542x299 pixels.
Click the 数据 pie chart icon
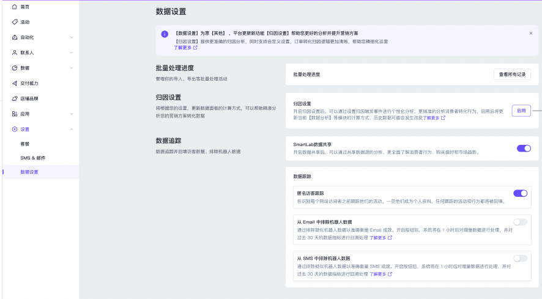[x=15, y=68]
